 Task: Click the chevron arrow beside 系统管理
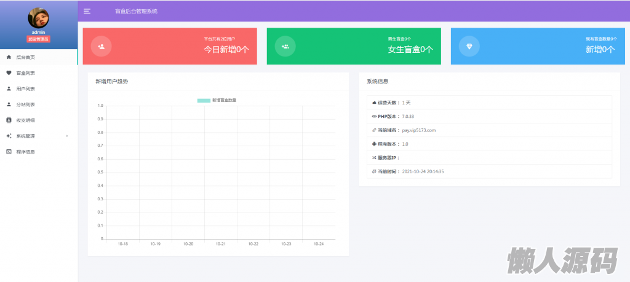point(67,136)
